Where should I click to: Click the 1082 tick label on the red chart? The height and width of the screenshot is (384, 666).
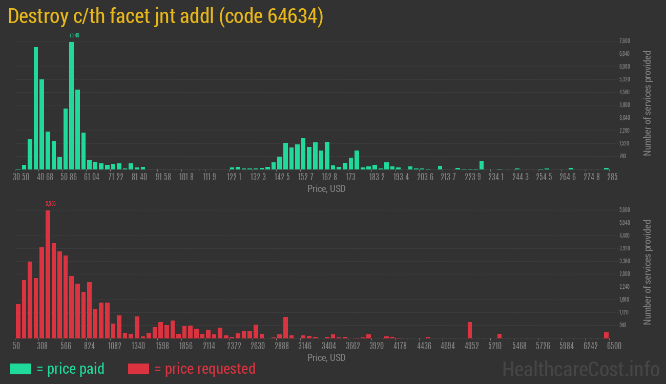(x=114, y=346)
